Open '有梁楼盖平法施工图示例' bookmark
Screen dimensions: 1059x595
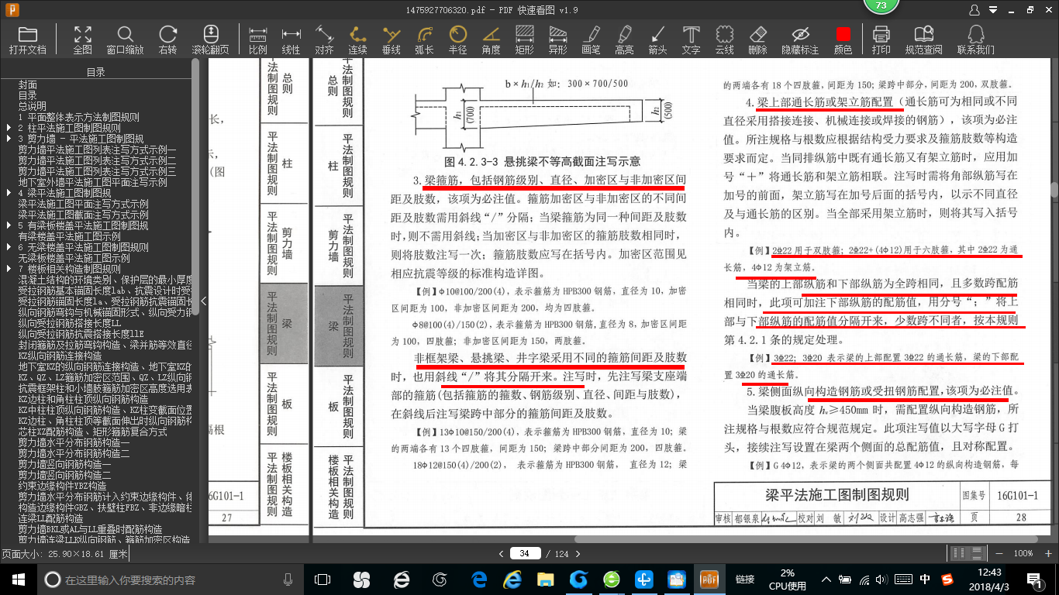[x=70, y=236]
